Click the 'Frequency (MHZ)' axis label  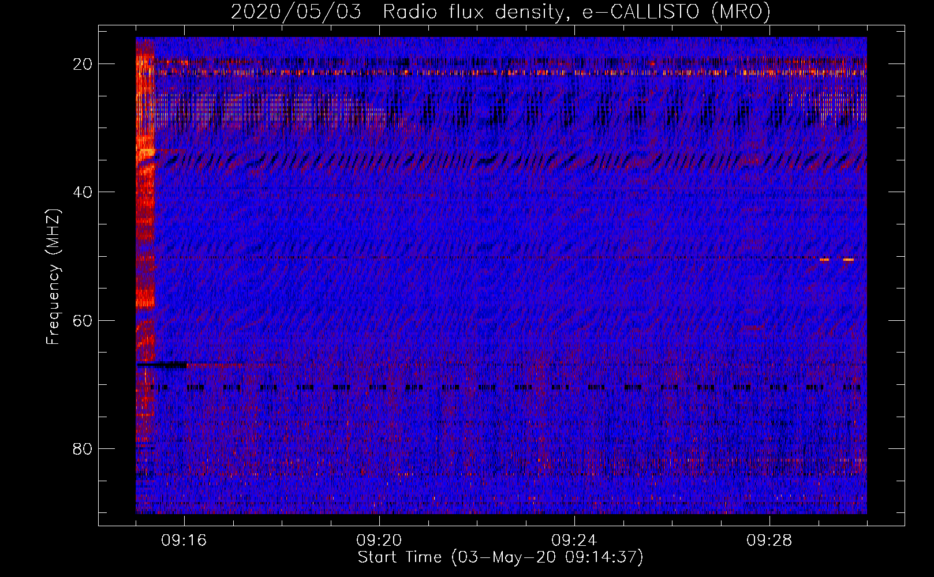[53, 277]
